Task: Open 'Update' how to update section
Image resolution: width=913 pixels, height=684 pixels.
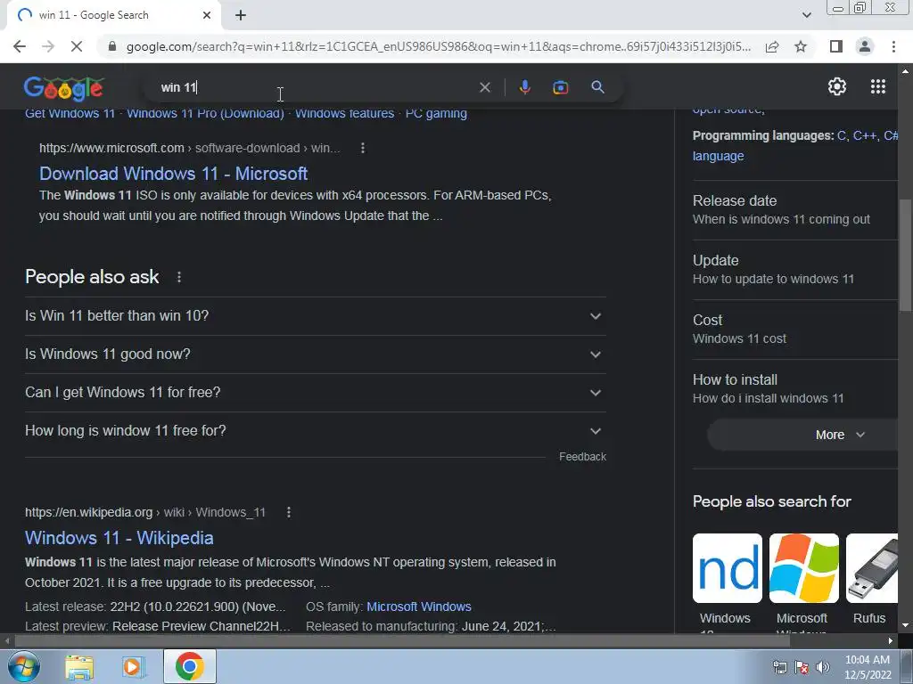Action: pos(794,269)
